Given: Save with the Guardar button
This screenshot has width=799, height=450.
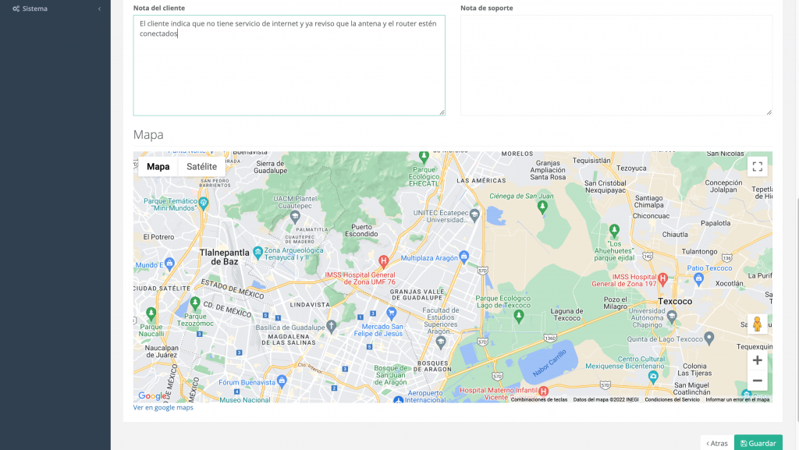Looking at the screenshot, I should (758, 443).
